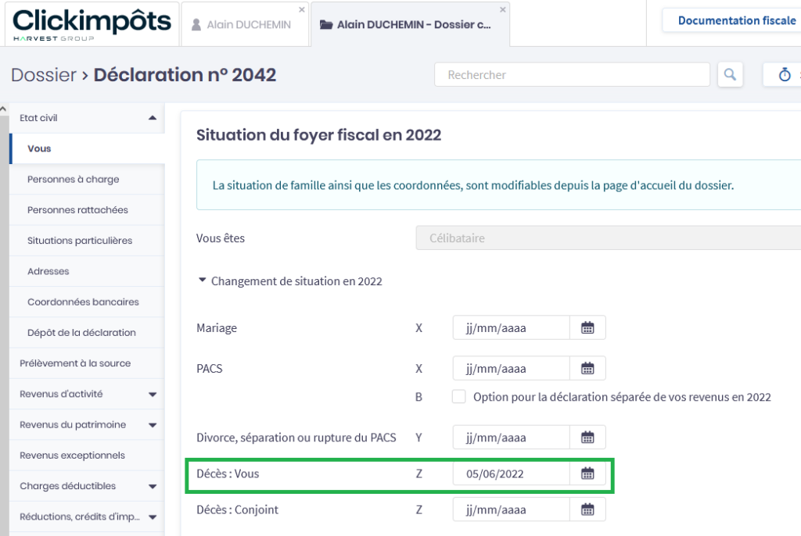Screen dimensions: 801x536
Task: Open calendar for Divorce, séparation date
Action: pos(587,438)
